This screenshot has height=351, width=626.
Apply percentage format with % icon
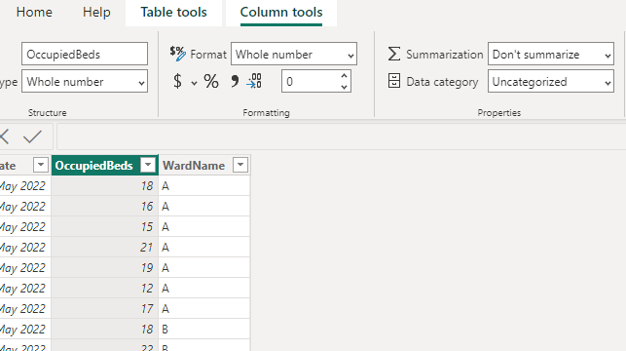pyautogui.click(x=211, y=82)
